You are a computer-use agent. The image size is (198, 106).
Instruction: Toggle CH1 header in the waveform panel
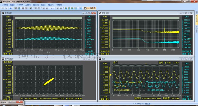click(x=105, y=63)
